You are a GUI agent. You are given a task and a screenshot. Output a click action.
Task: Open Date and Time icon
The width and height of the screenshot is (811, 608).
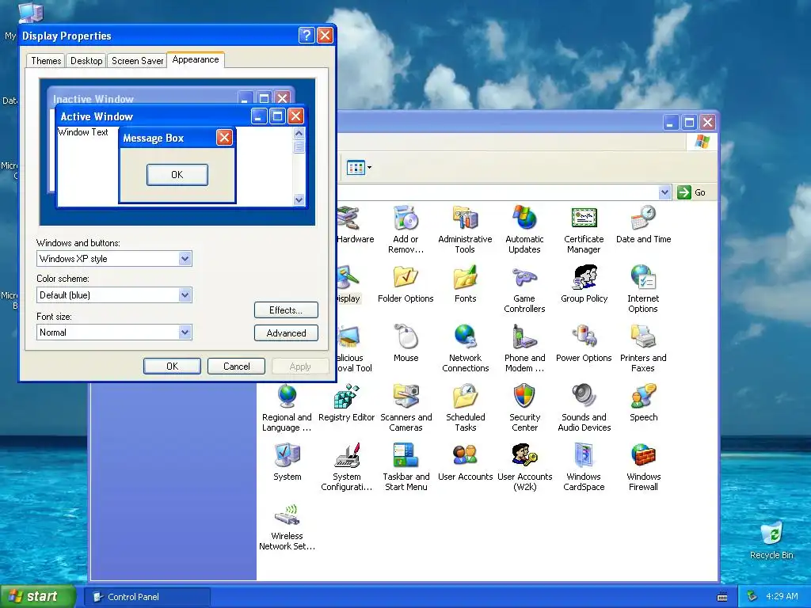click(x=643, y=219)
